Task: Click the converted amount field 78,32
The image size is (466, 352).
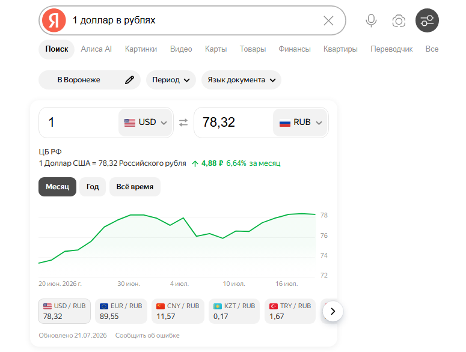Action: click(233, 123)
